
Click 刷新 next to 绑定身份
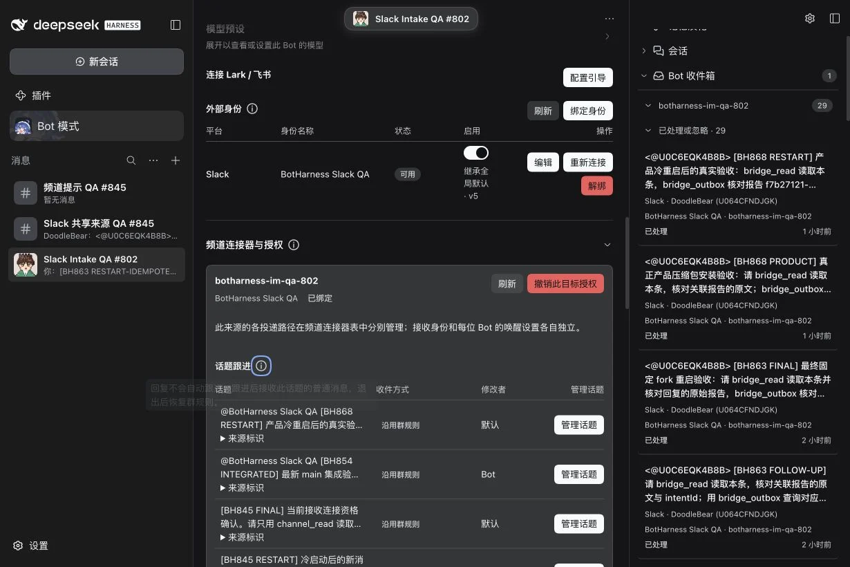[x=543, y=111]
